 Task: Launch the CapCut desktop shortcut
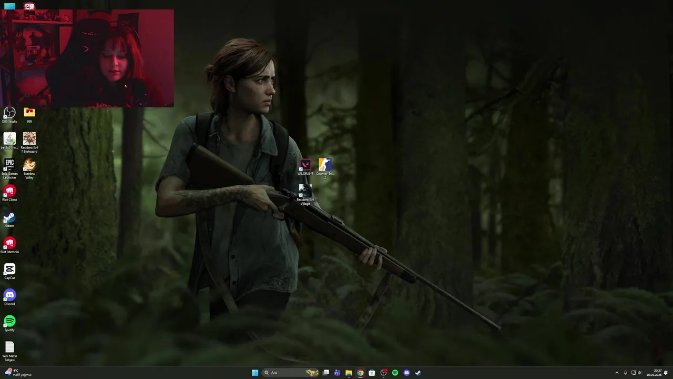9,272
